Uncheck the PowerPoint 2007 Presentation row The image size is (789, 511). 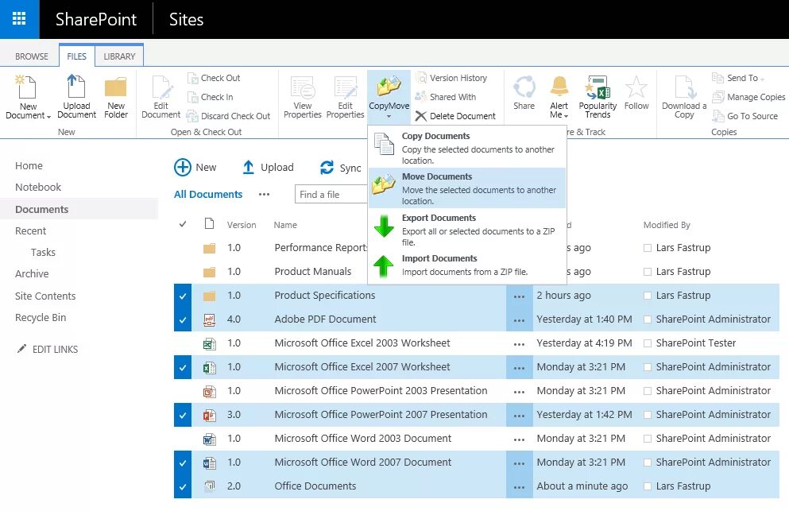183,415
